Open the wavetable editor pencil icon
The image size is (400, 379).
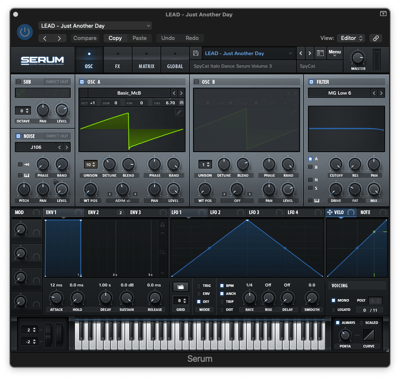179,112
